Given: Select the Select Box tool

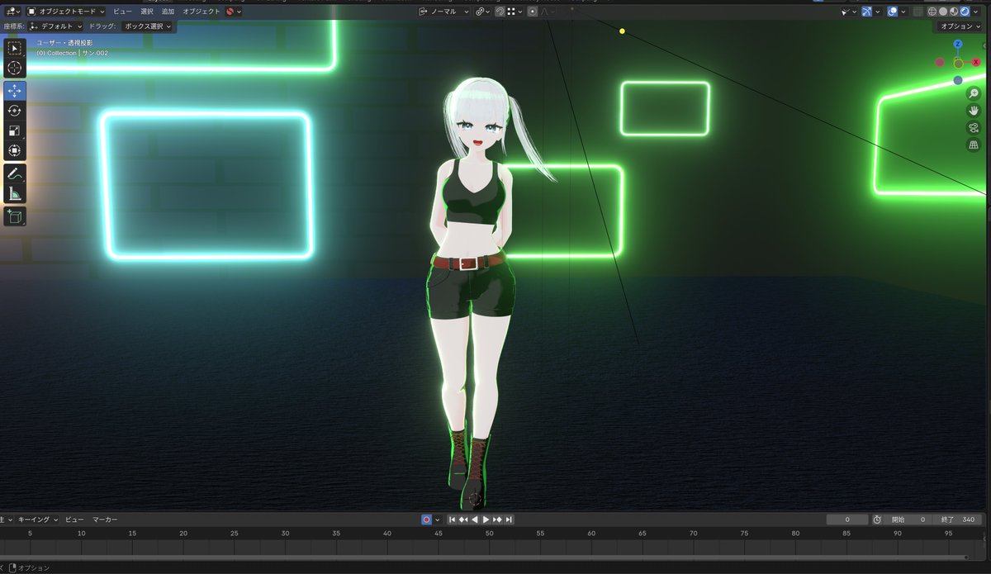Looking at the screenshot, I should (x=14, y=48).
